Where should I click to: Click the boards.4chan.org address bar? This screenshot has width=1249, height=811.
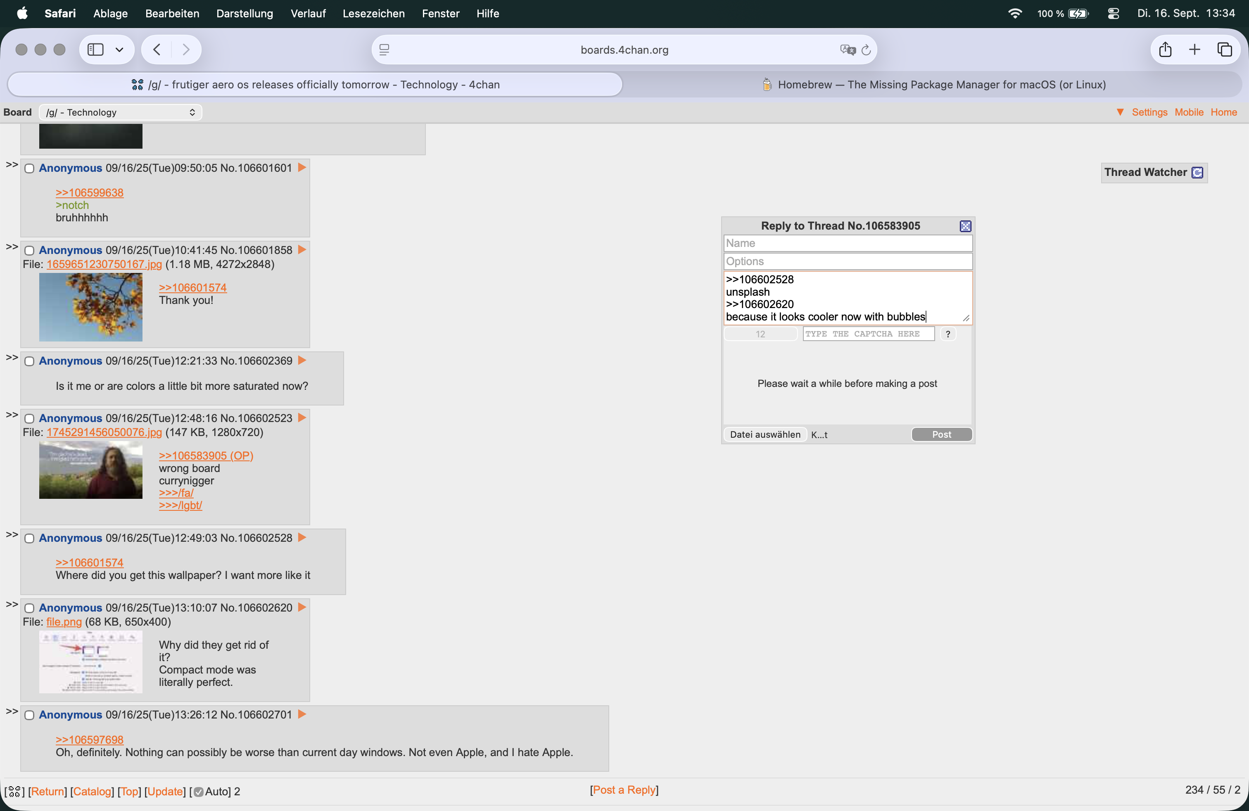624,50
